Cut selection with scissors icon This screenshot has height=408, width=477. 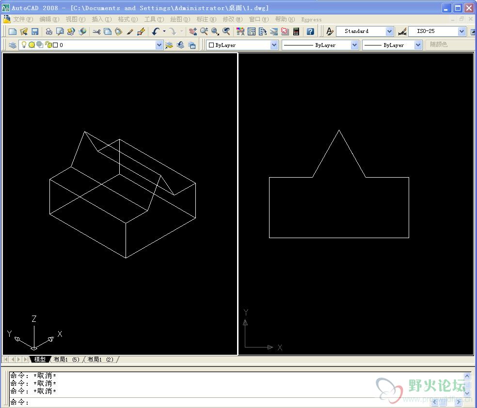(96, 31)
